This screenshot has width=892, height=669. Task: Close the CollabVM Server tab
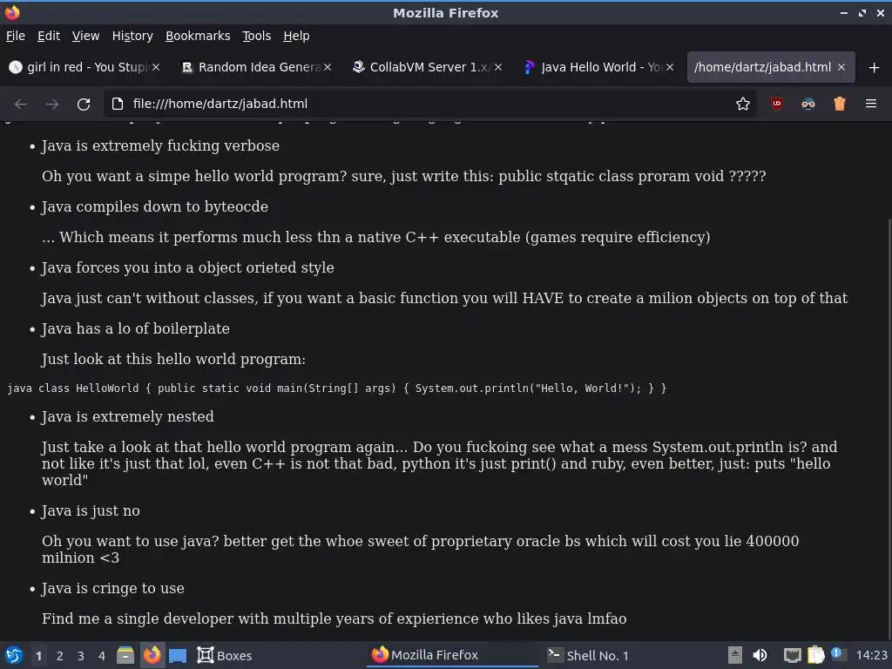(x=498, y=67)
